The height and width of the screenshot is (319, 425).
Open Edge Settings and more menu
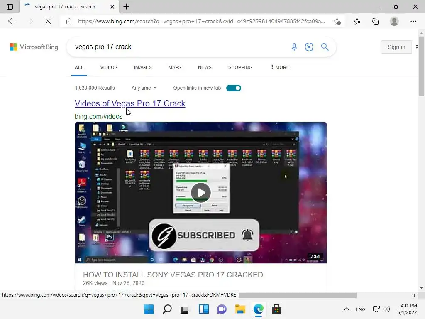[x=413, y=21]
